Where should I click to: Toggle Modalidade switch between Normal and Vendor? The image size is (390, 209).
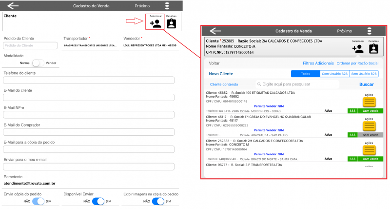coord(39,63)
